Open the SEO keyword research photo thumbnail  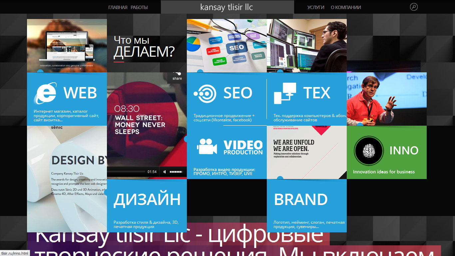227,46
